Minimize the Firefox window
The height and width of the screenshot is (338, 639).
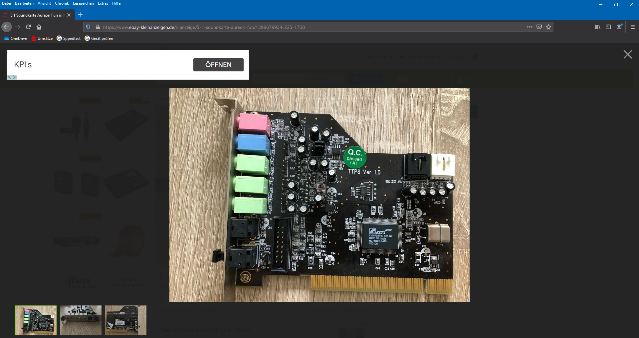[601, 5]
